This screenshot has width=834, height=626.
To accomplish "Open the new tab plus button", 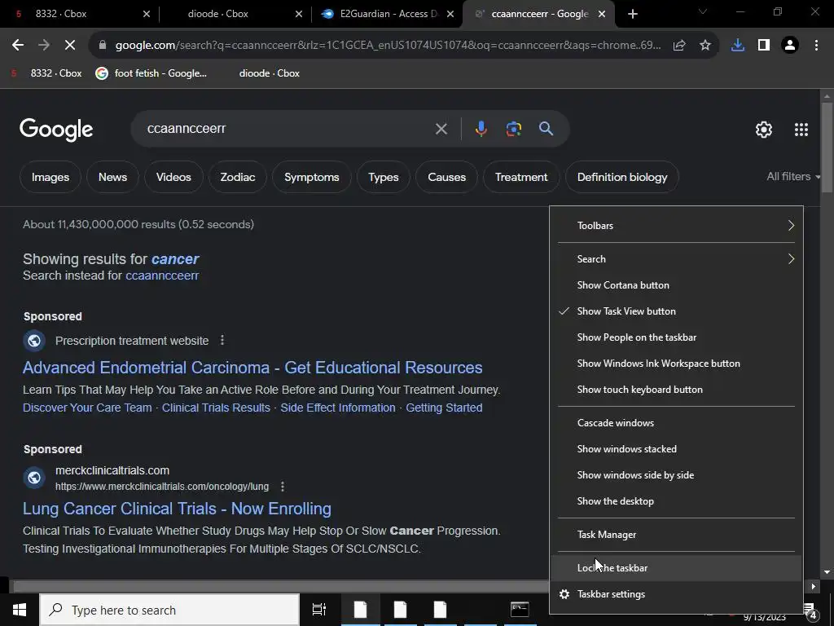I will [x=632, y=14].
